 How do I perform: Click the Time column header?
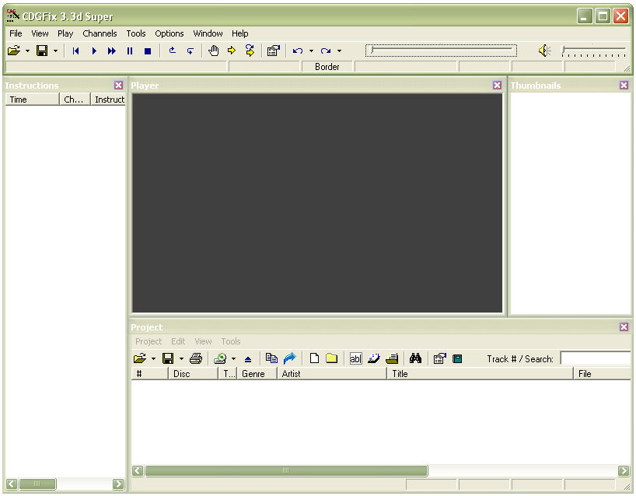tap(32, 100)
